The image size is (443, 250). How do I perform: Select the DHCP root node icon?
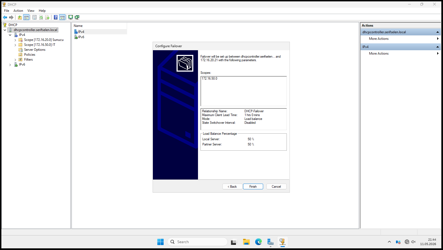(x=5, y=25)
